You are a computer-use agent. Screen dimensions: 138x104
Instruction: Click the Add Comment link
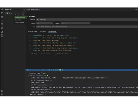point(46,54)
